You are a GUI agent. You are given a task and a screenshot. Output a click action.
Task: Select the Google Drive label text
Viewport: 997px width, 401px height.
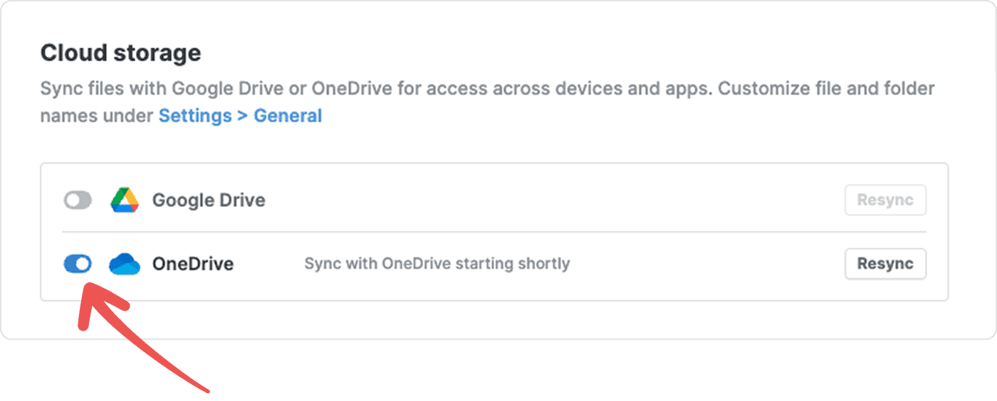pyautogui.click(x=209, y=200)
